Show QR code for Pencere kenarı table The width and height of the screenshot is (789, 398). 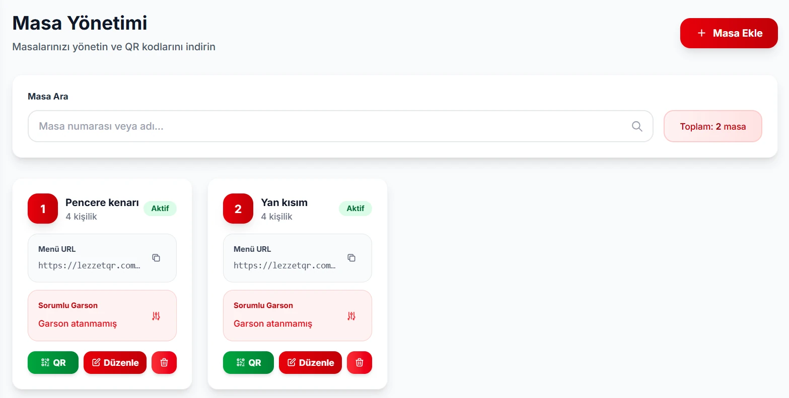(x=53, y=362)
